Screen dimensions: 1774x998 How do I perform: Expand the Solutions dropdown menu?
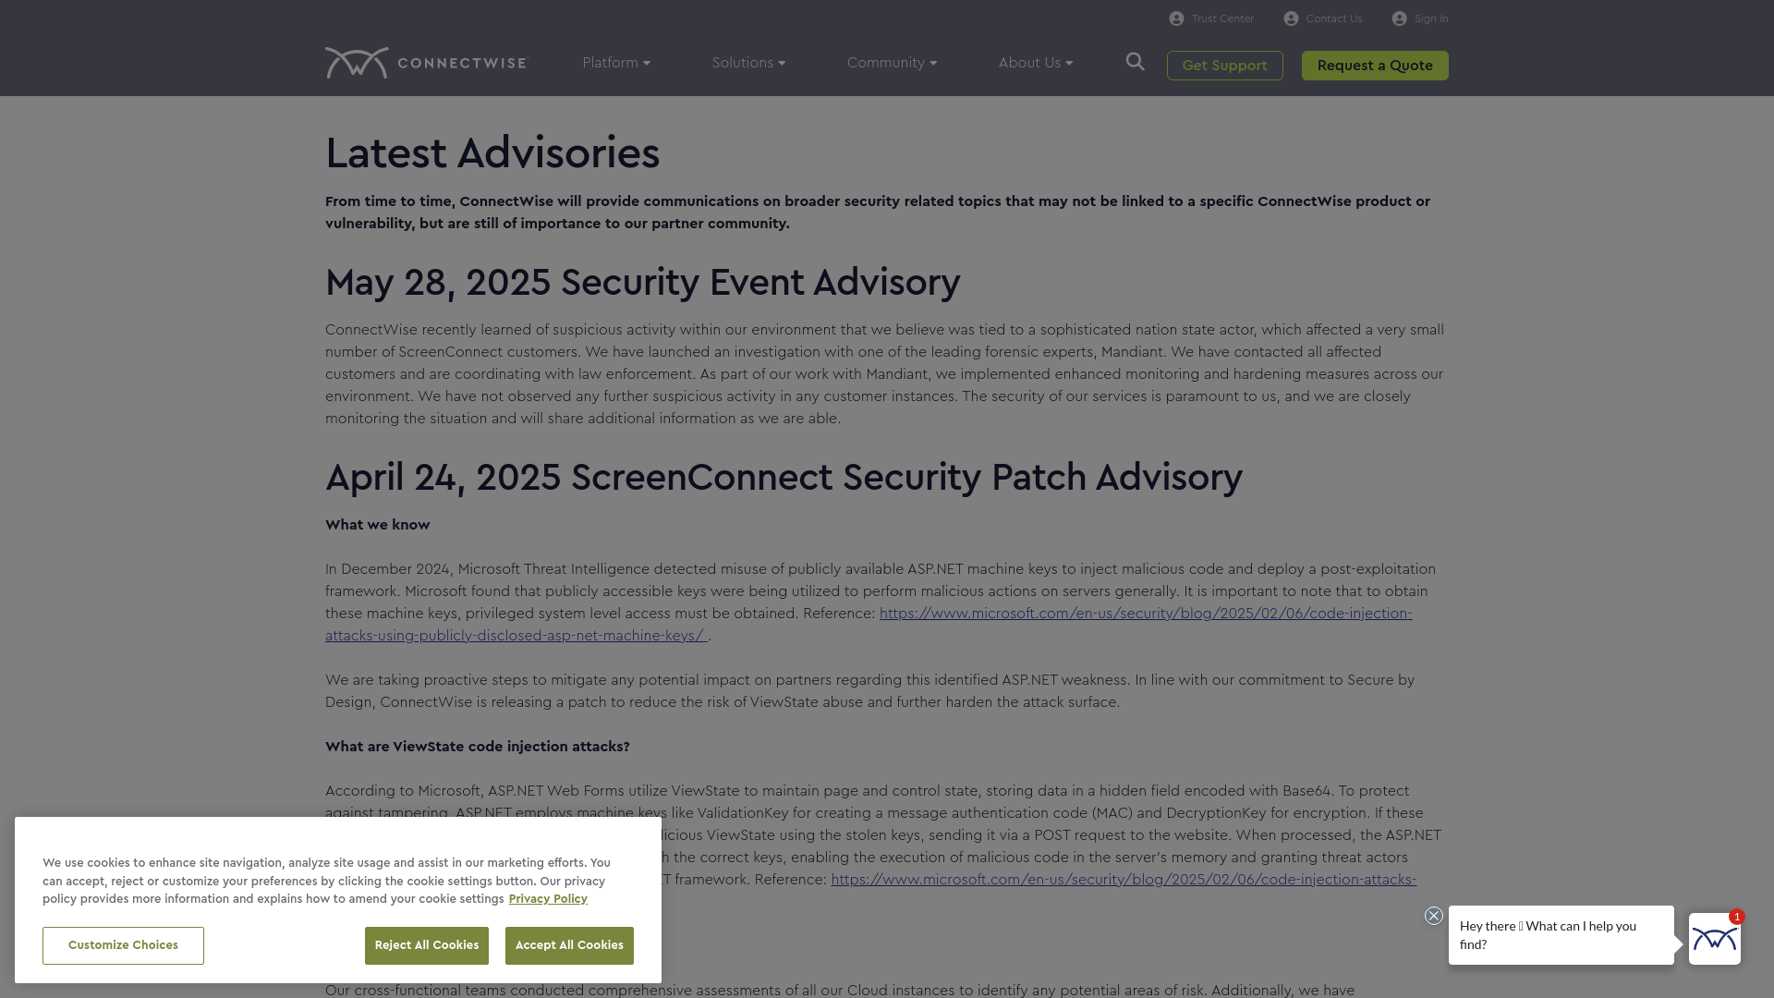click(x=748, y=63)
